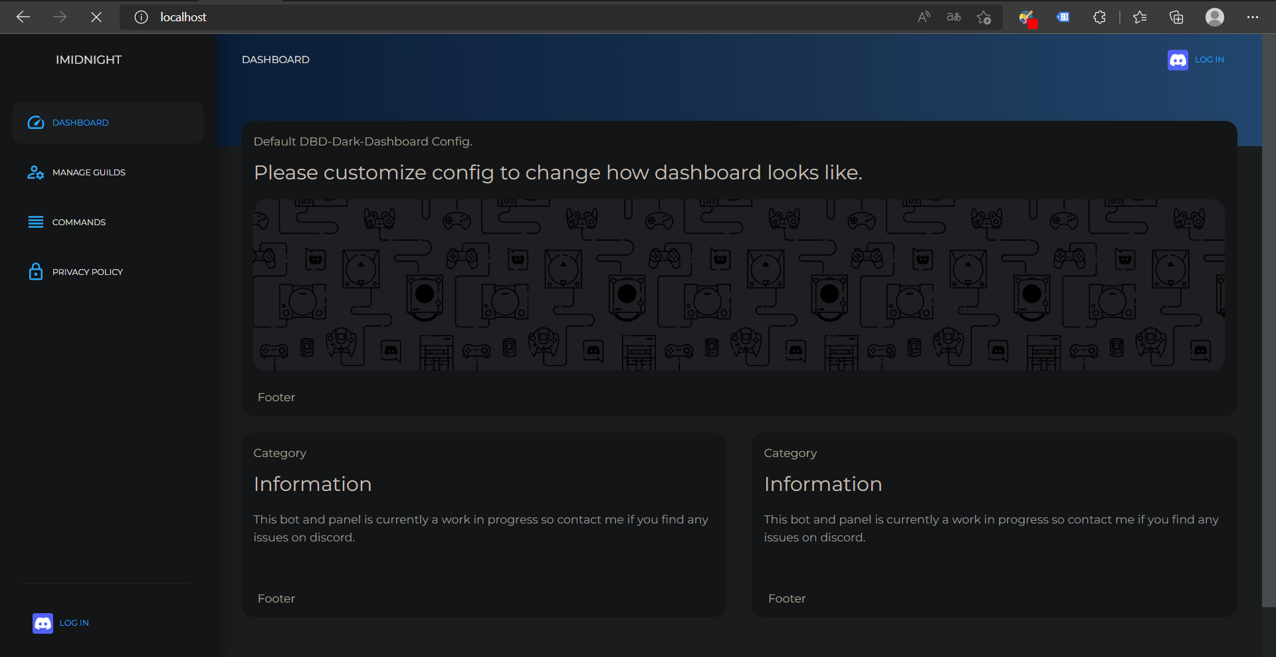Viewport: 1276px width, 657px height.
Task: Open the Translate page icon
Action: pos(954,17)
